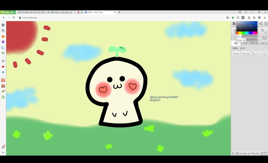Open Kleki help question mark icon
Image resolution: width=268 pixels, height=163 pixels.
pyautogui.click(x=266, y=24)
